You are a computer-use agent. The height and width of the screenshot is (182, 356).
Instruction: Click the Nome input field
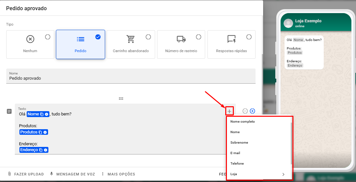coord(131,78)
